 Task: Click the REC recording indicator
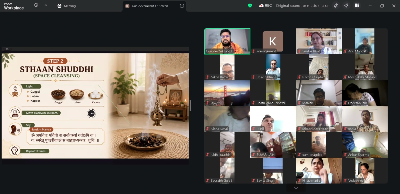(265, 6)
